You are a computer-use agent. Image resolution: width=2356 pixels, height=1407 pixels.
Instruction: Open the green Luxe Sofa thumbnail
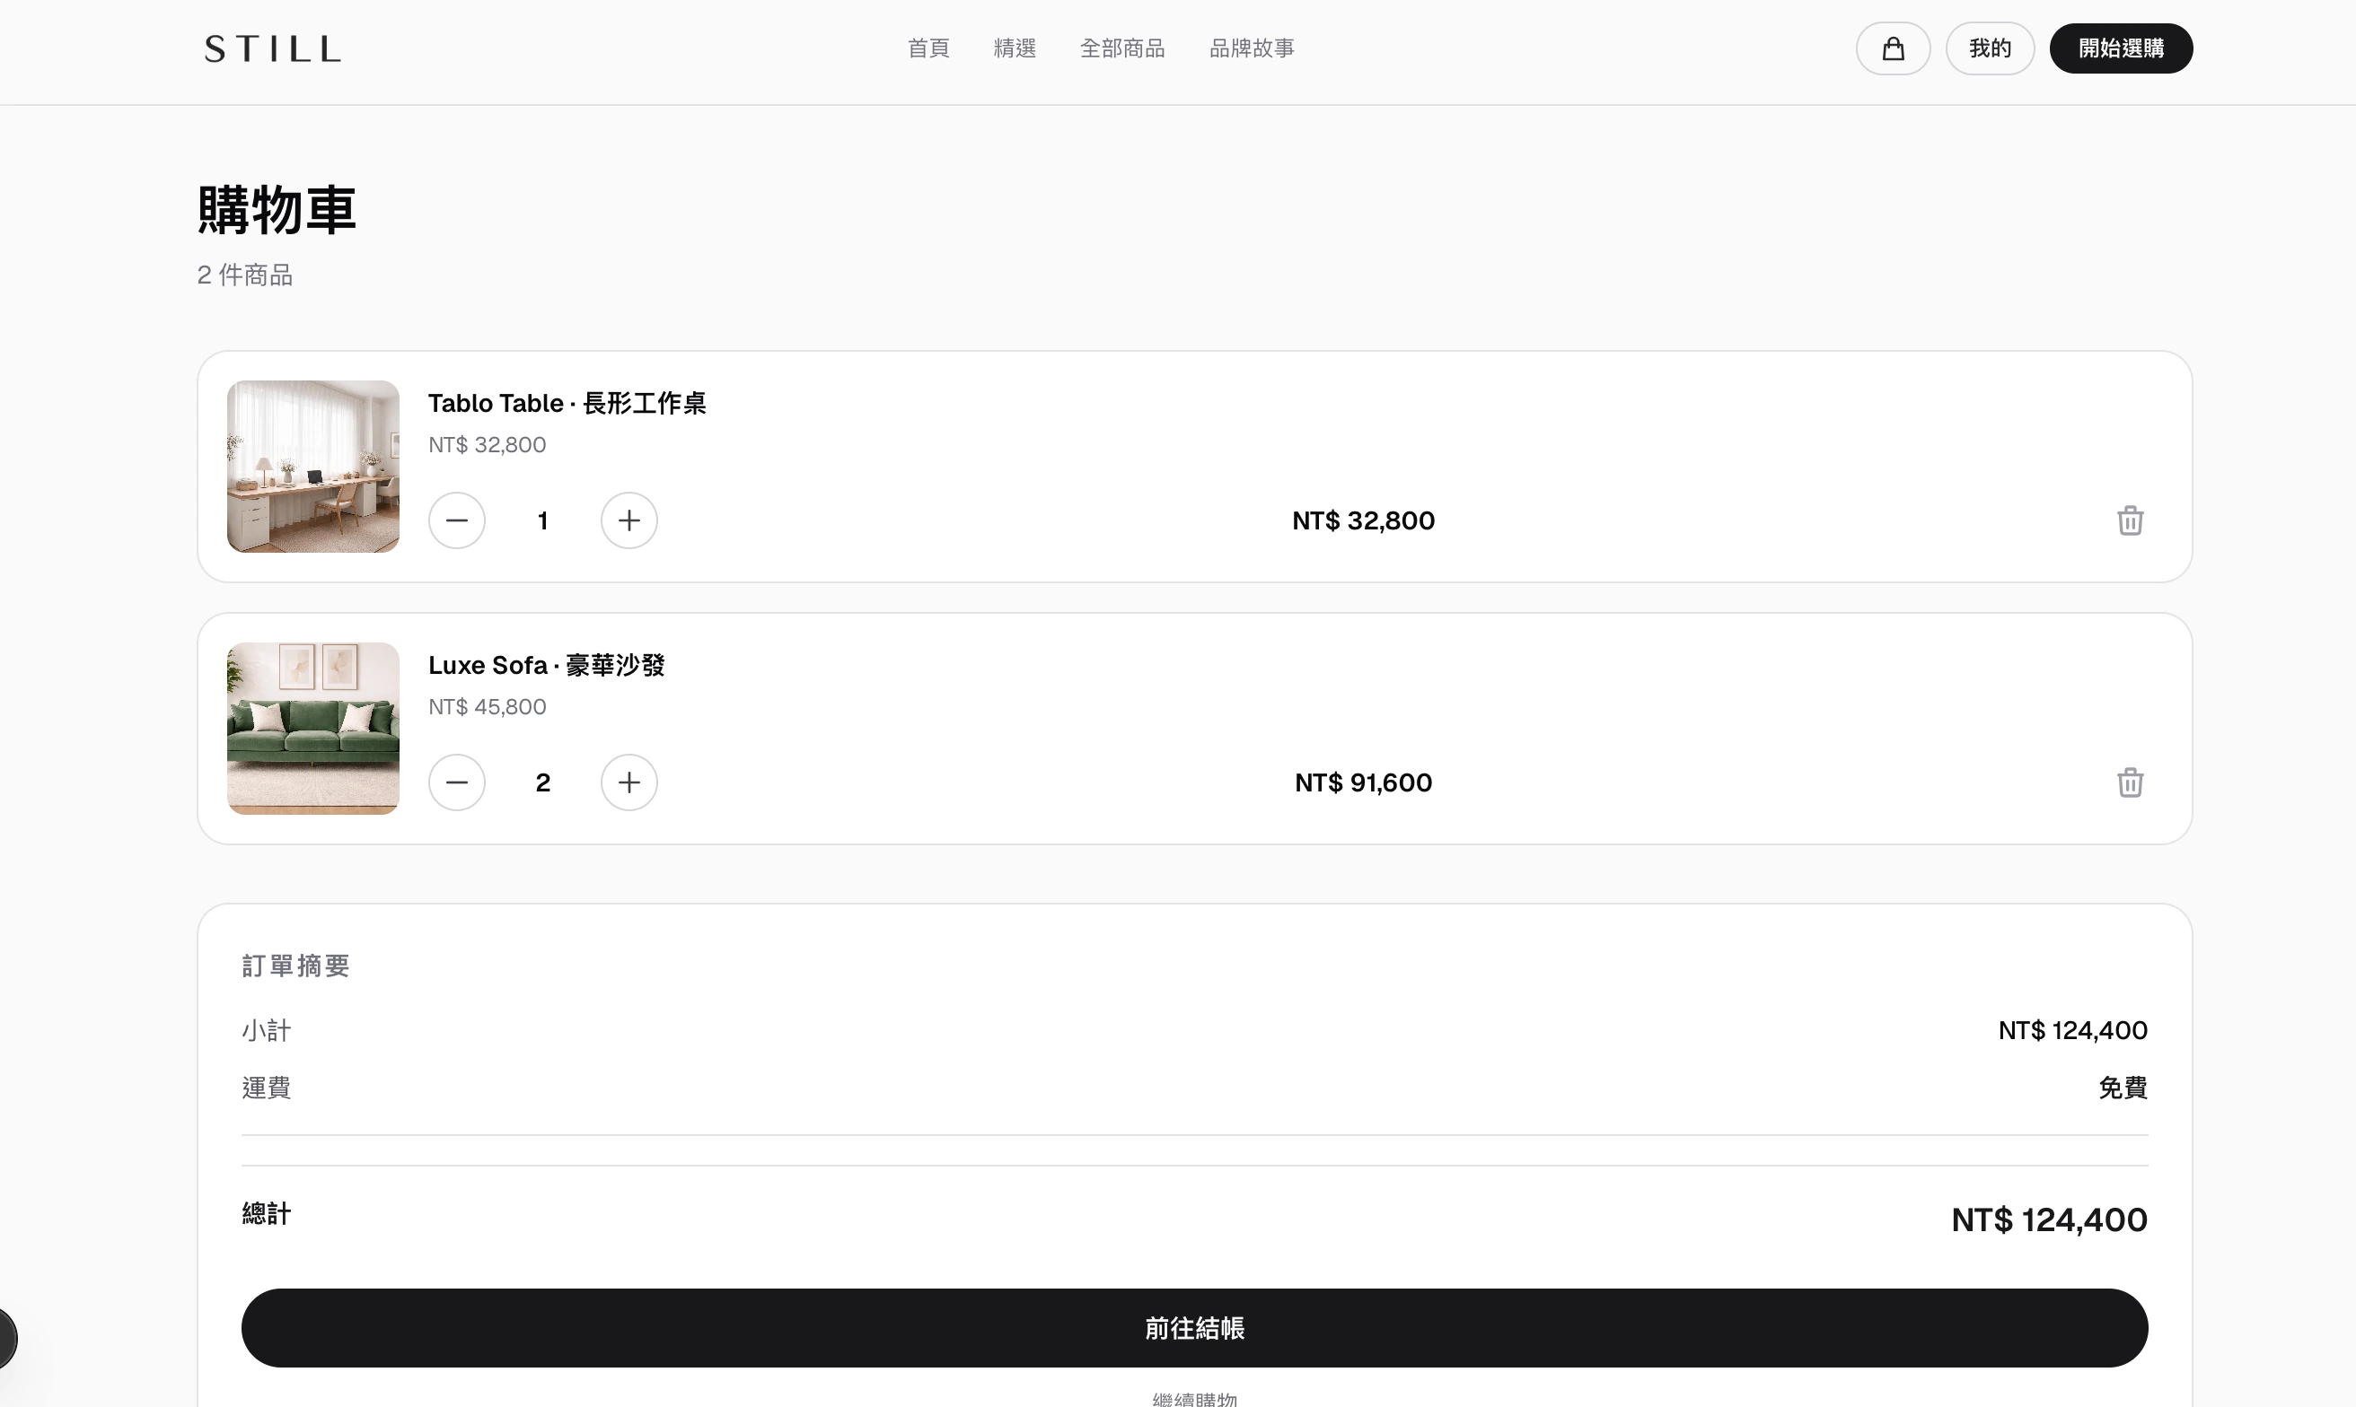click(313, 728)
